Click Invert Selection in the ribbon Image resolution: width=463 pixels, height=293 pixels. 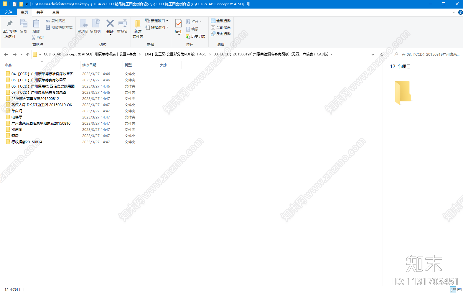tap(221, 34)
